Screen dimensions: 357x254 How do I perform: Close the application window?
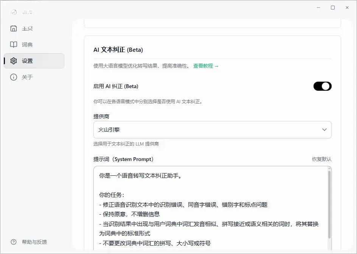click(347, 8)
